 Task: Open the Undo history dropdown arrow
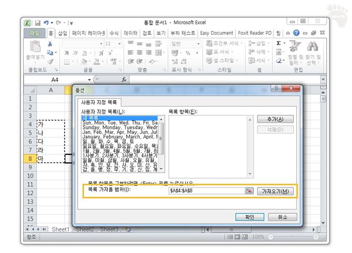[52, 23]
